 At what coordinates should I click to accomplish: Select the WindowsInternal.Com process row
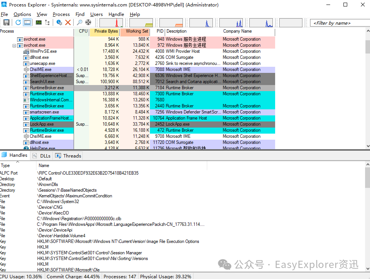(x=137, y=100)
